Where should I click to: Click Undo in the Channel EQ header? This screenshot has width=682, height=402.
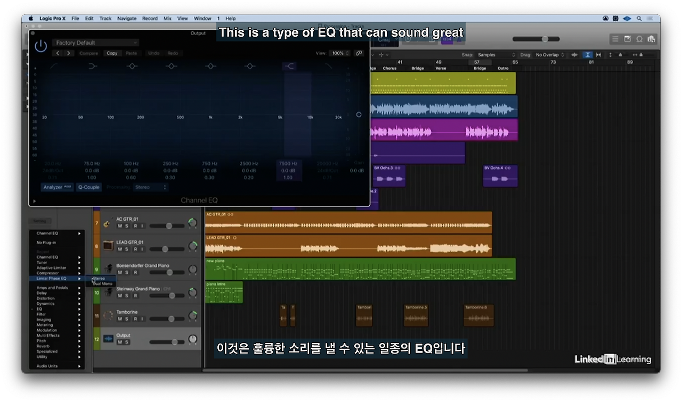(153, 53)
